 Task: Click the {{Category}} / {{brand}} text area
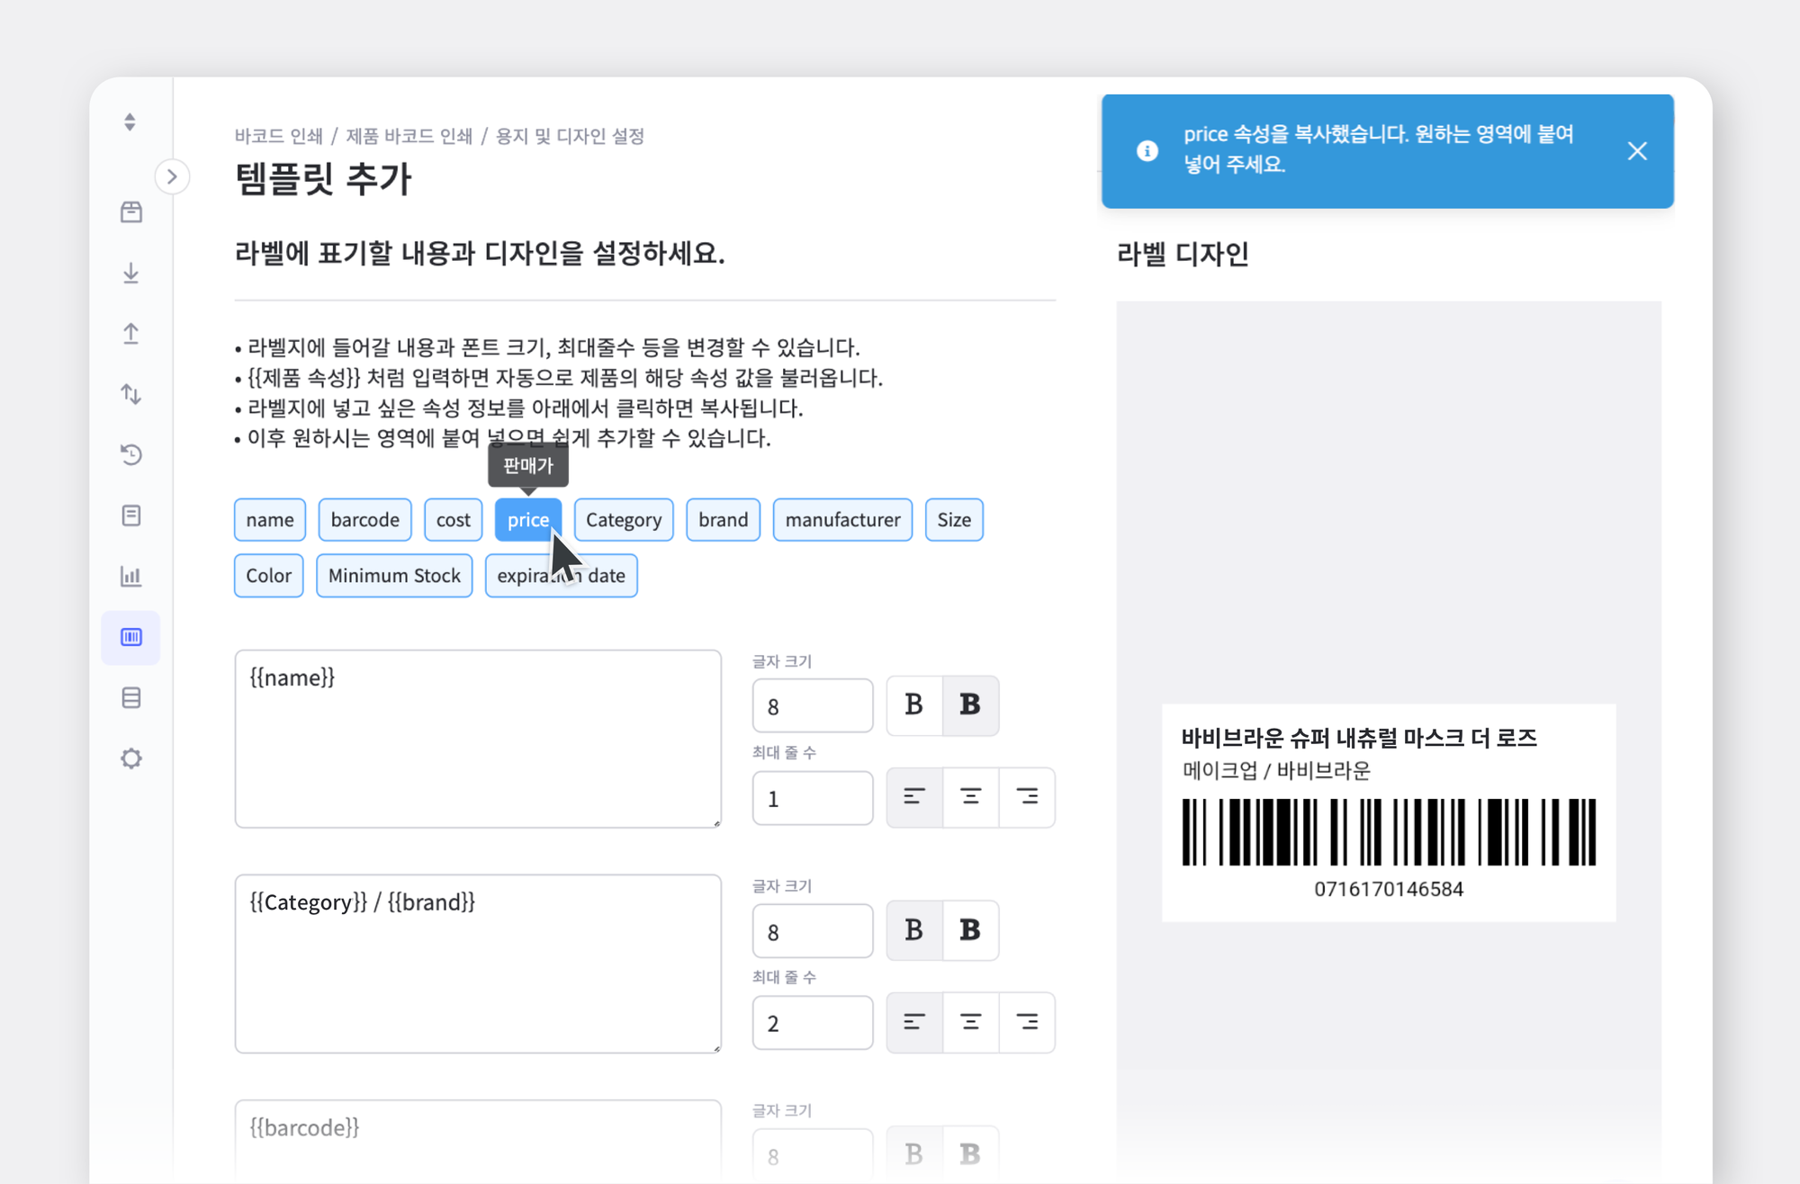tap(478, 964)
